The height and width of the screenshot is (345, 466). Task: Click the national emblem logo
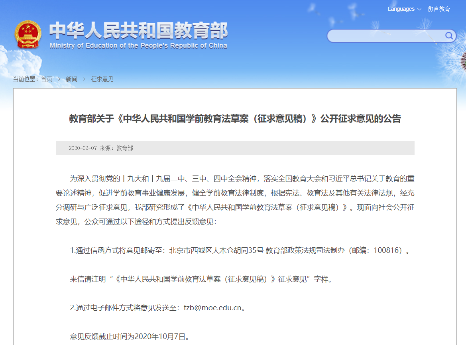[x=28, y=34]
